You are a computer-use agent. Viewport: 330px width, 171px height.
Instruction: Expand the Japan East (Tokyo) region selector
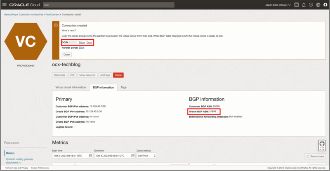point(278,5)
